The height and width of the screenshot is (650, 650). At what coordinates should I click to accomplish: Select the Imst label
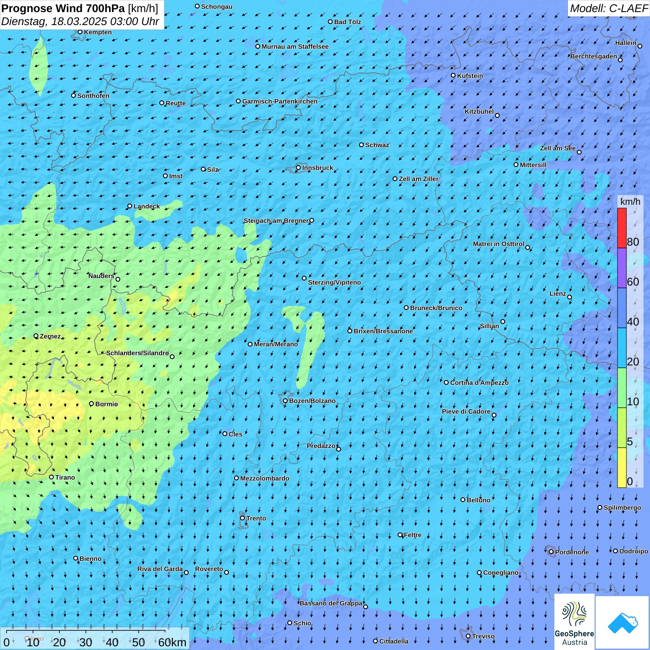(176, 176)
